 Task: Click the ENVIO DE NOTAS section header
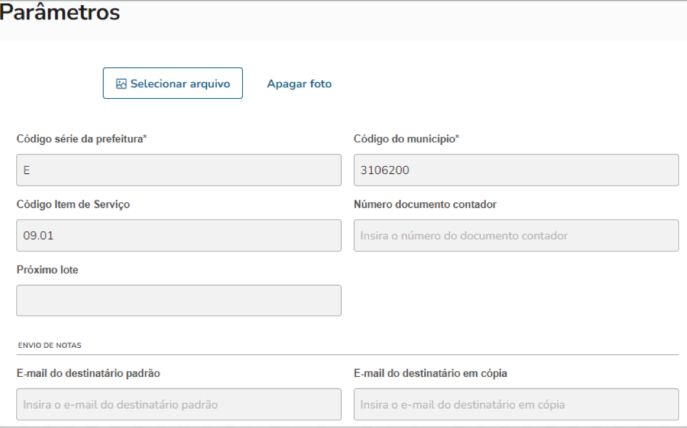pos(49,345)
